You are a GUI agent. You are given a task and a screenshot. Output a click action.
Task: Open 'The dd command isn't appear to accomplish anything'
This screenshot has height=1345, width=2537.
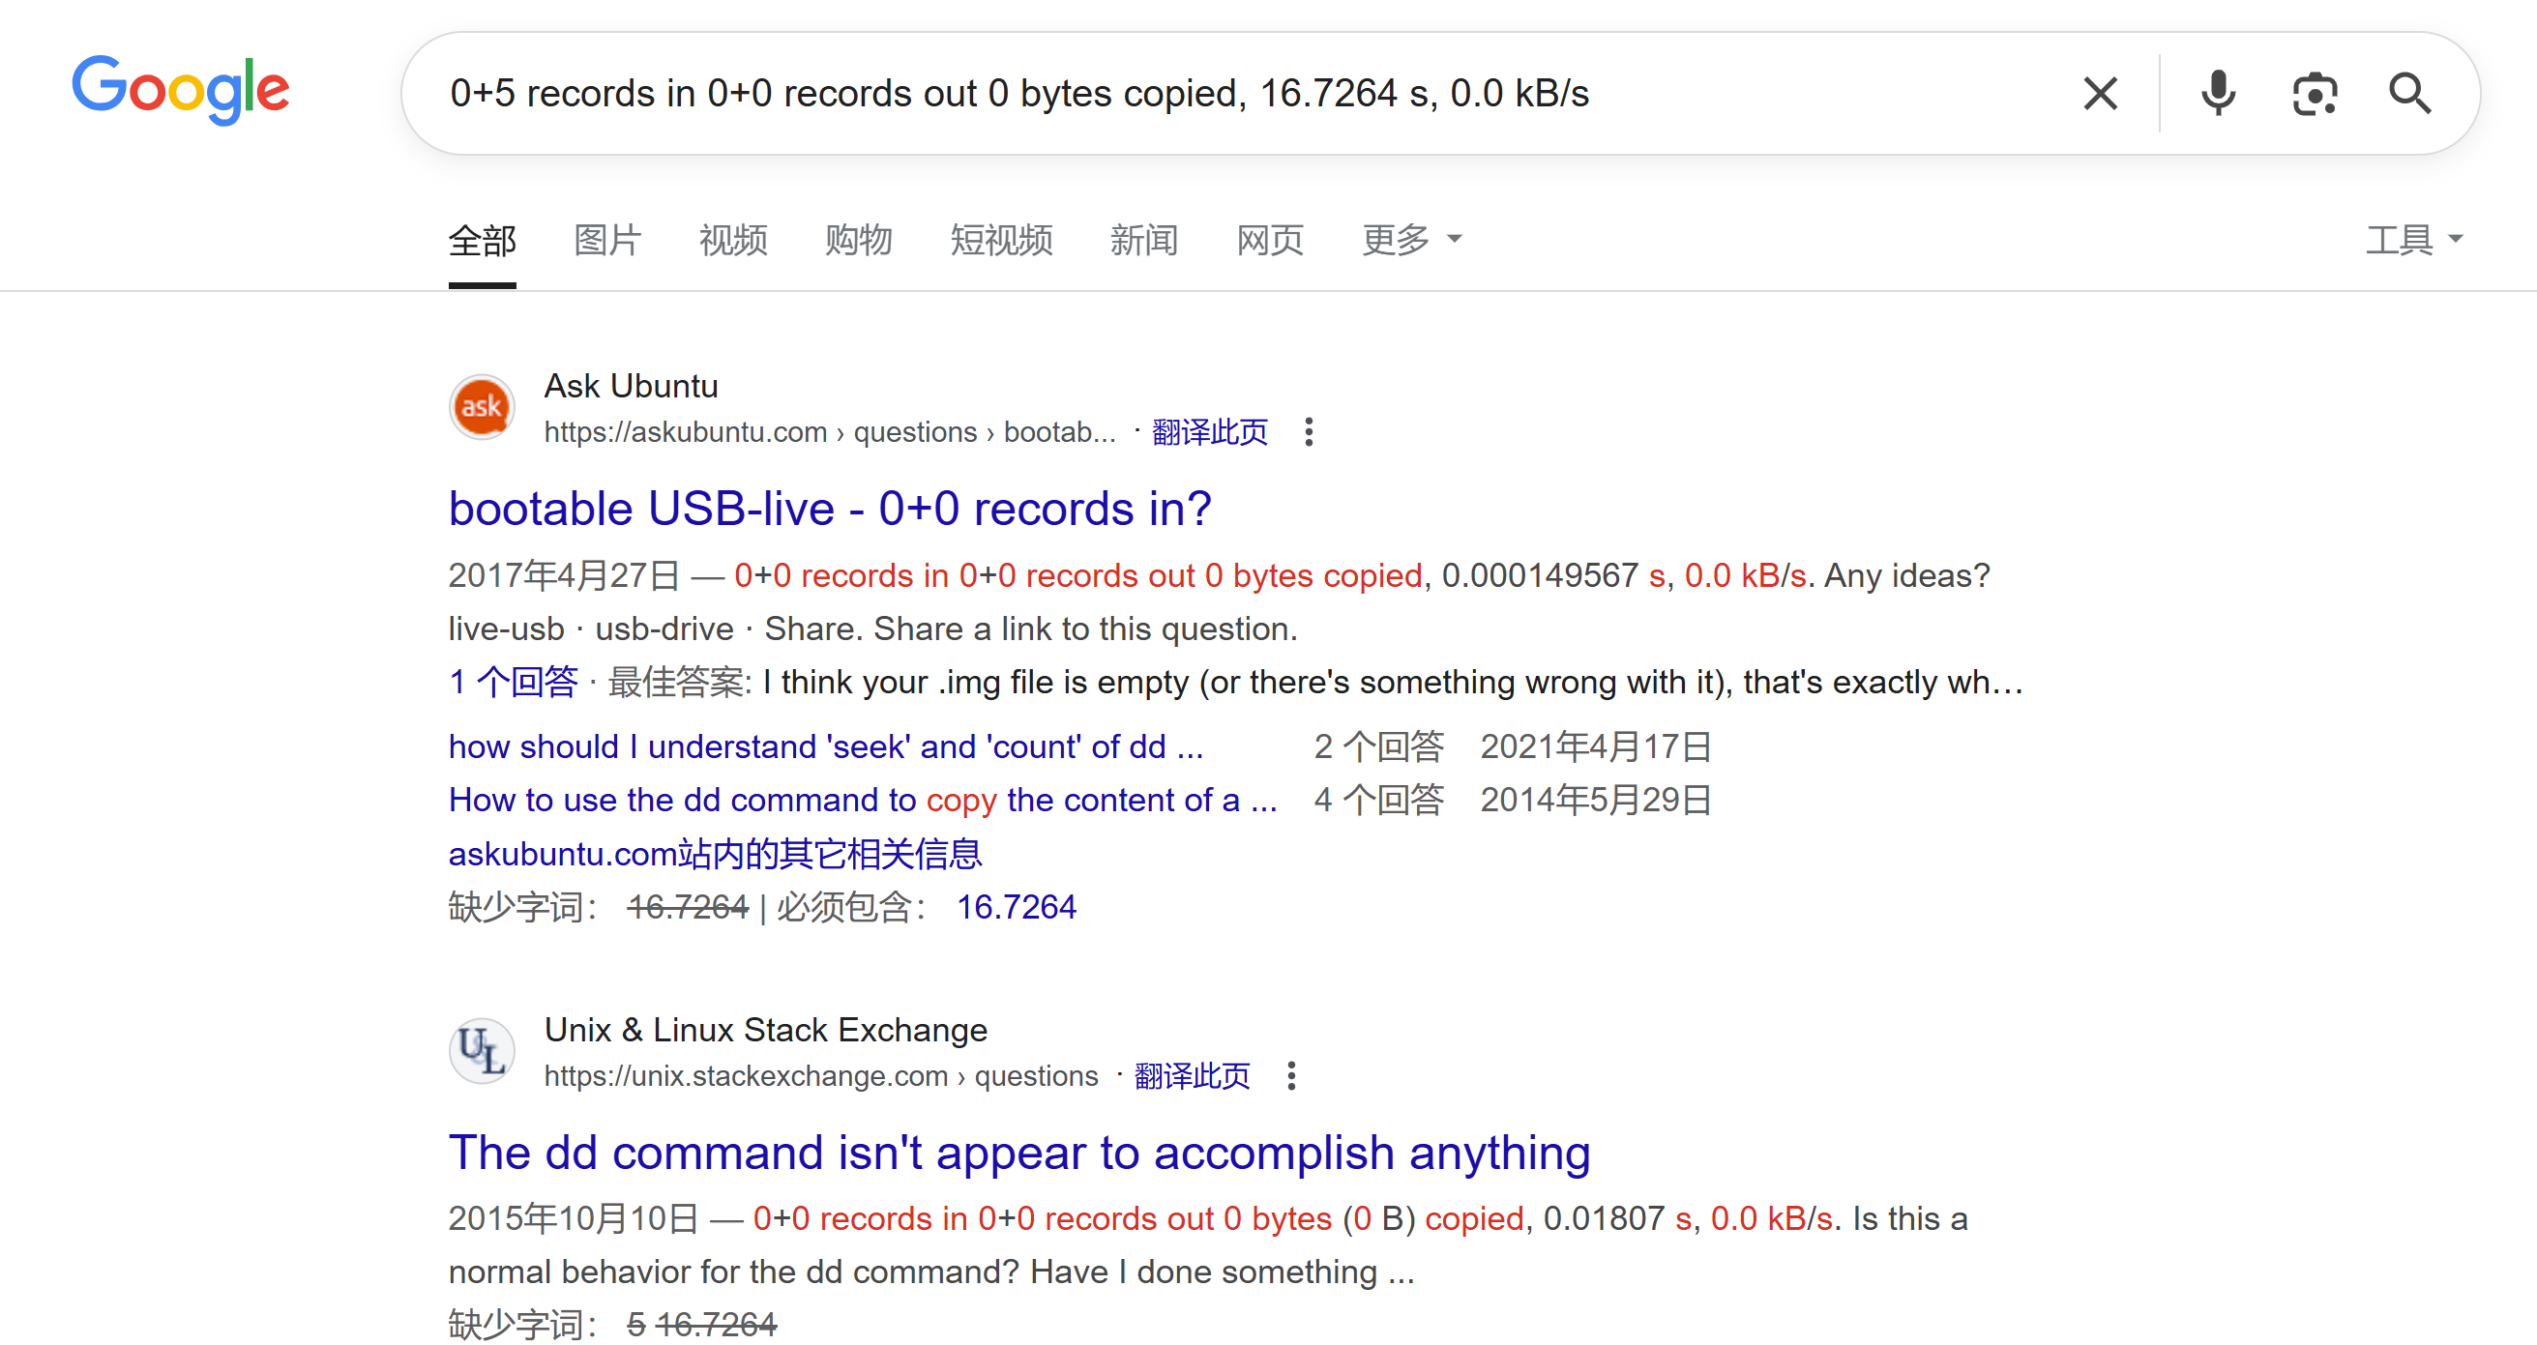(1019, 1153)
